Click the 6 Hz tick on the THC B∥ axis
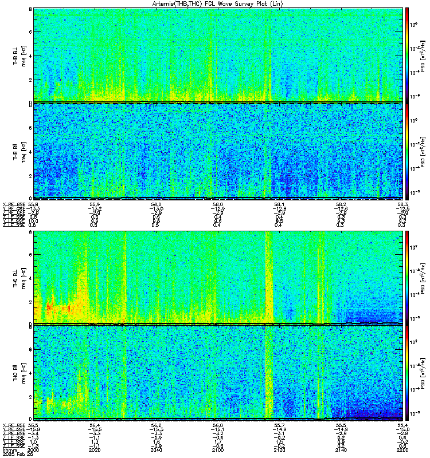430x458 pixels. pyautogui.click(x=30, y=349)
